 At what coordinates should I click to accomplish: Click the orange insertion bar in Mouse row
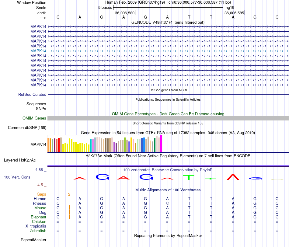point(69,208)
